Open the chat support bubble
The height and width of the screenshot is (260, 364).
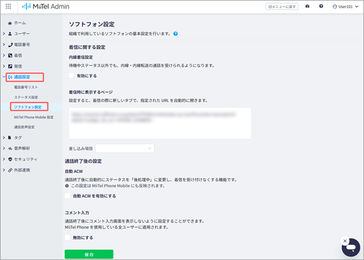(x=351, y=248)
